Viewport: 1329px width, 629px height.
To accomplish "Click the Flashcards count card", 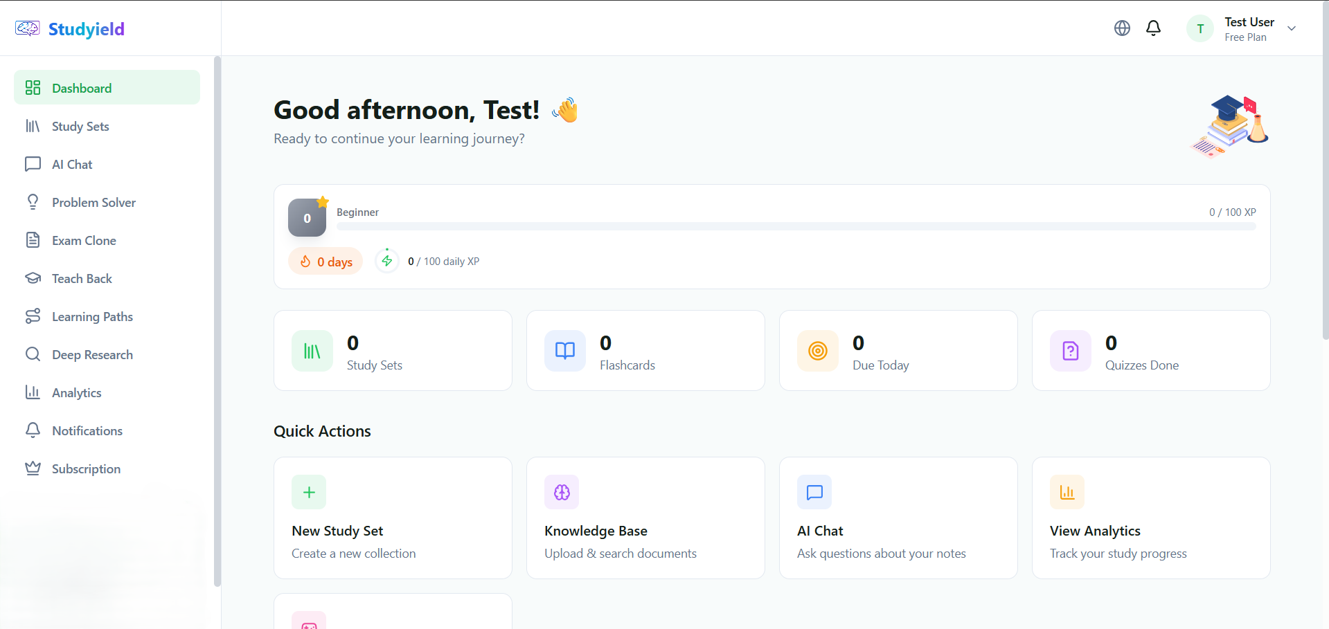I will (x=645, y=350).
